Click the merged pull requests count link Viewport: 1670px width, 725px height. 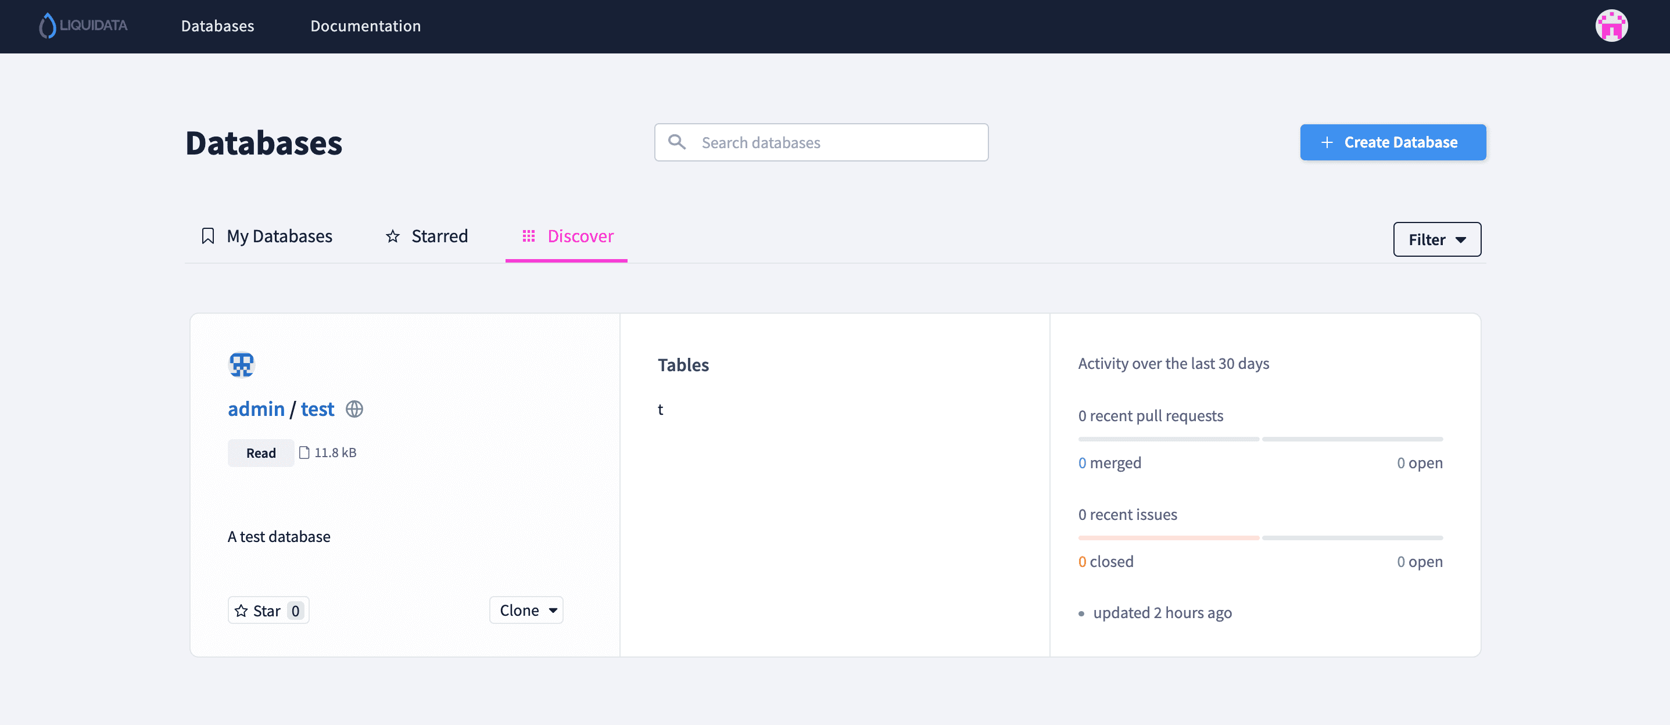[1082, 463]
